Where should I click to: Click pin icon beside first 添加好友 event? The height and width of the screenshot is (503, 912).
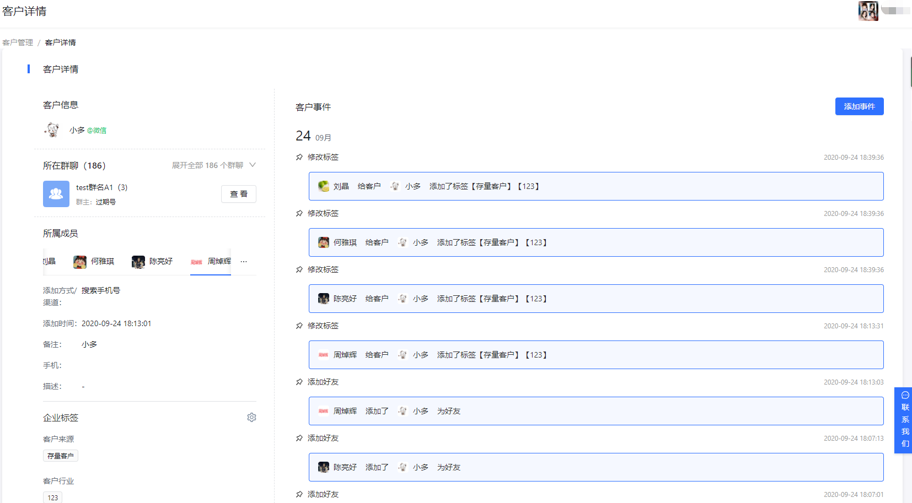click(x=299, y=382)
